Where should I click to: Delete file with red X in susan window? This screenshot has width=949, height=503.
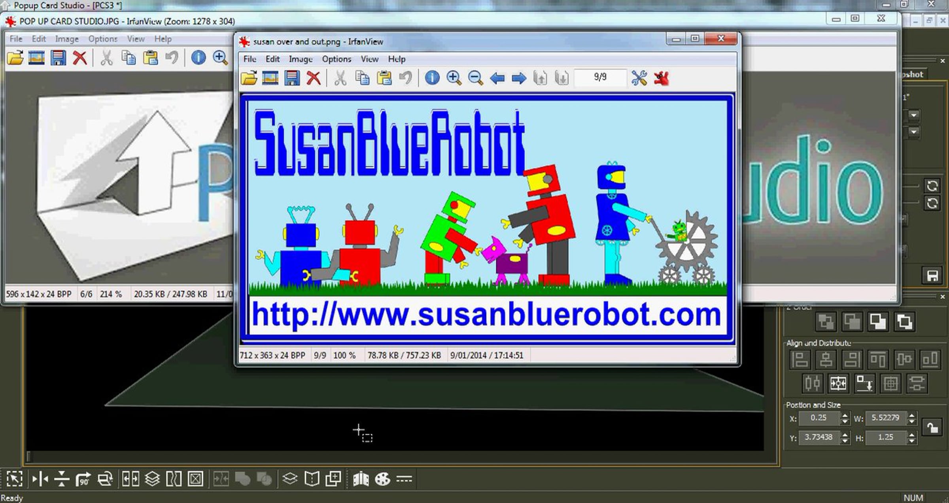314,78
